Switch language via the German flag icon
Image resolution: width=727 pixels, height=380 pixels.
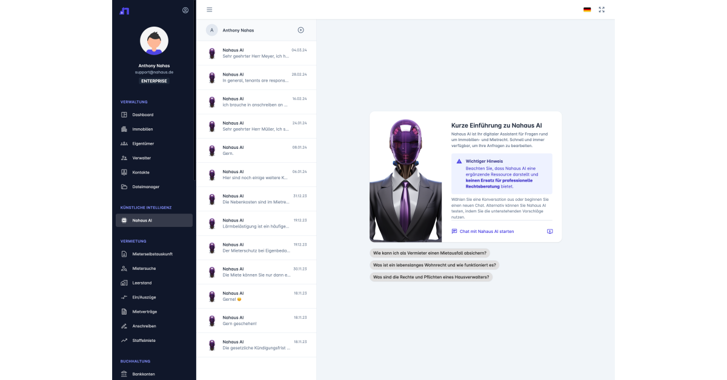pos(587,10)
